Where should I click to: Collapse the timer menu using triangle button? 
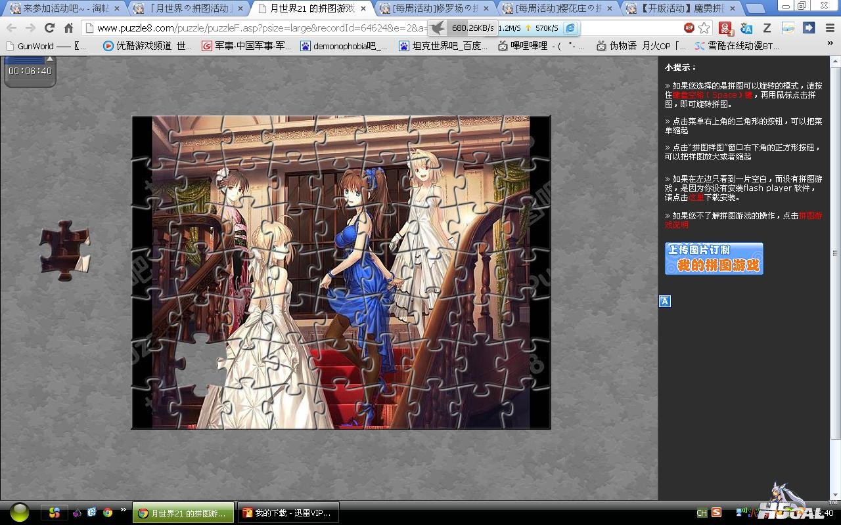pos(49,60)
